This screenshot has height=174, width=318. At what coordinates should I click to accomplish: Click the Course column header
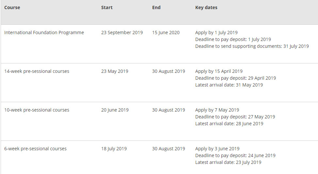click(12, 7)
